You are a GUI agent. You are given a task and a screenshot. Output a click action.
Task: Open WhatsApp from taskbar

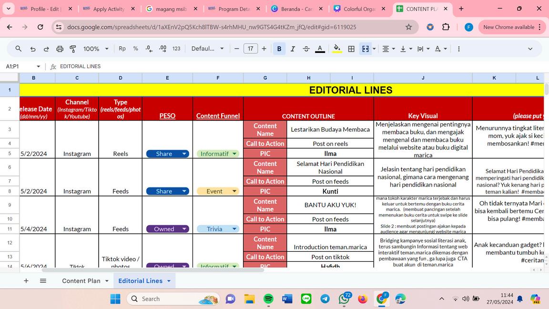tap(345, 299)
